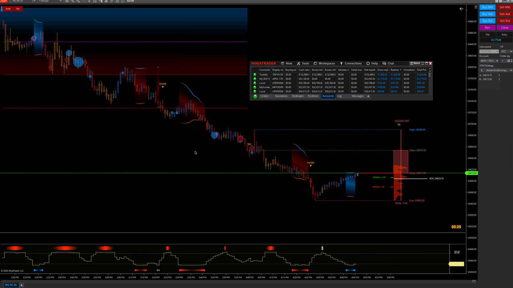
Task: Click the Buy Mkt order button
Action: pyautogui.click(x=487, y=7)
